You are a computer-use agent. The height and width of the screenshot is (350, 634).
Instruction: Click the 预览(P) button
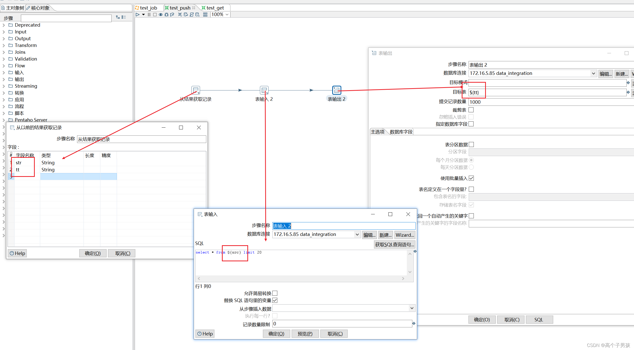point(305,334)
